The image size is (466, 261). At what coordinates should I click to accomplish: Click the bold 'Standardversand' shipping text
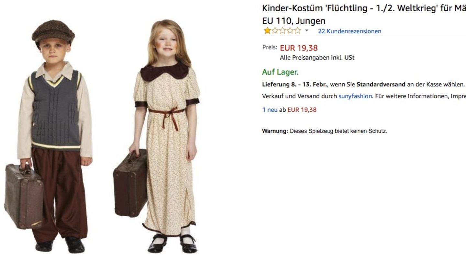click(x=381, y=85)
